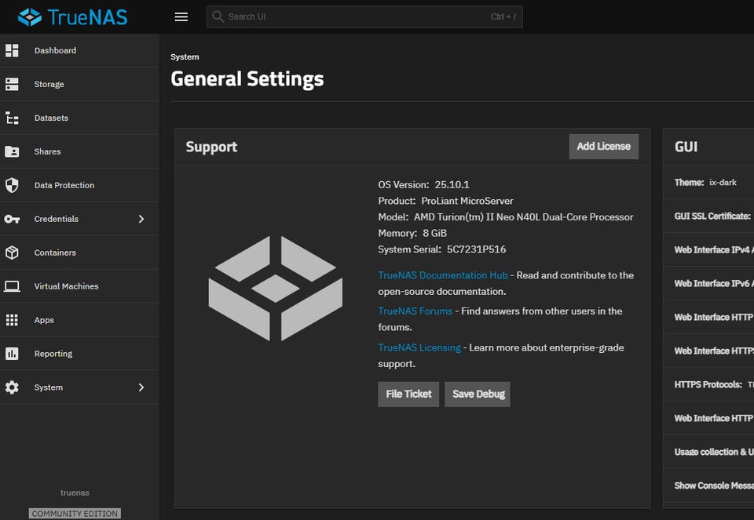Click the Save Debug button
This screenshot has width=754, height=520.
tap(478, 394)
